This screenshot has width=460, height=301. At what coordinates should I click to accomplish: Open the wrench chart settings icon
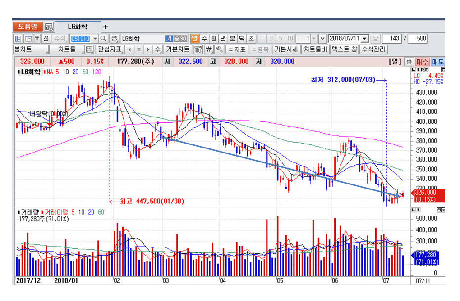pos(219,49)
